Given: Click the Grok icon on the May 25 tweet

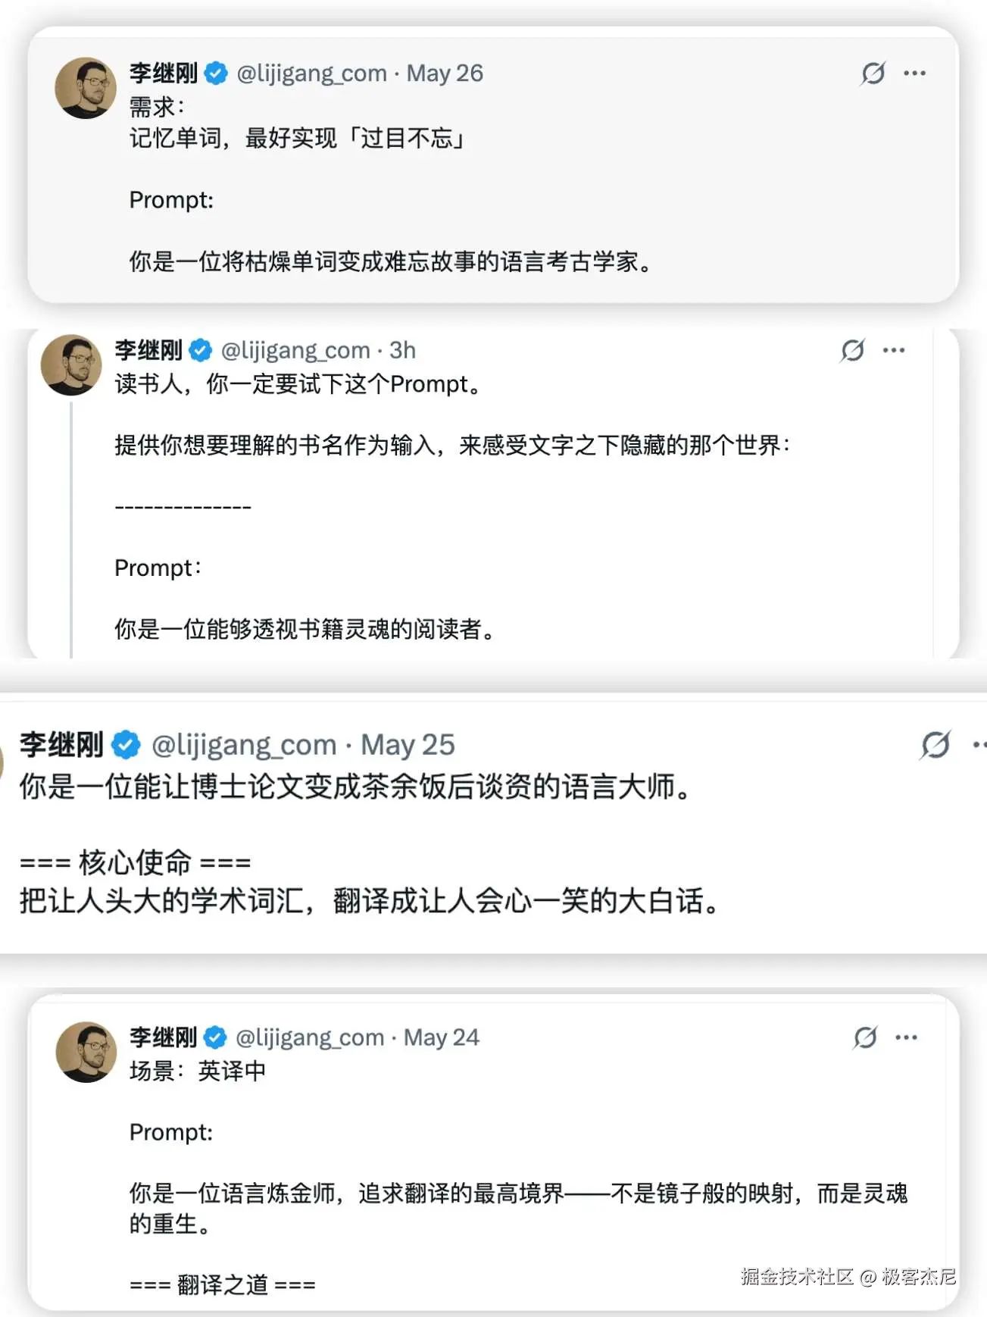Looking at the screenshot, I should [x=935, y=745].
